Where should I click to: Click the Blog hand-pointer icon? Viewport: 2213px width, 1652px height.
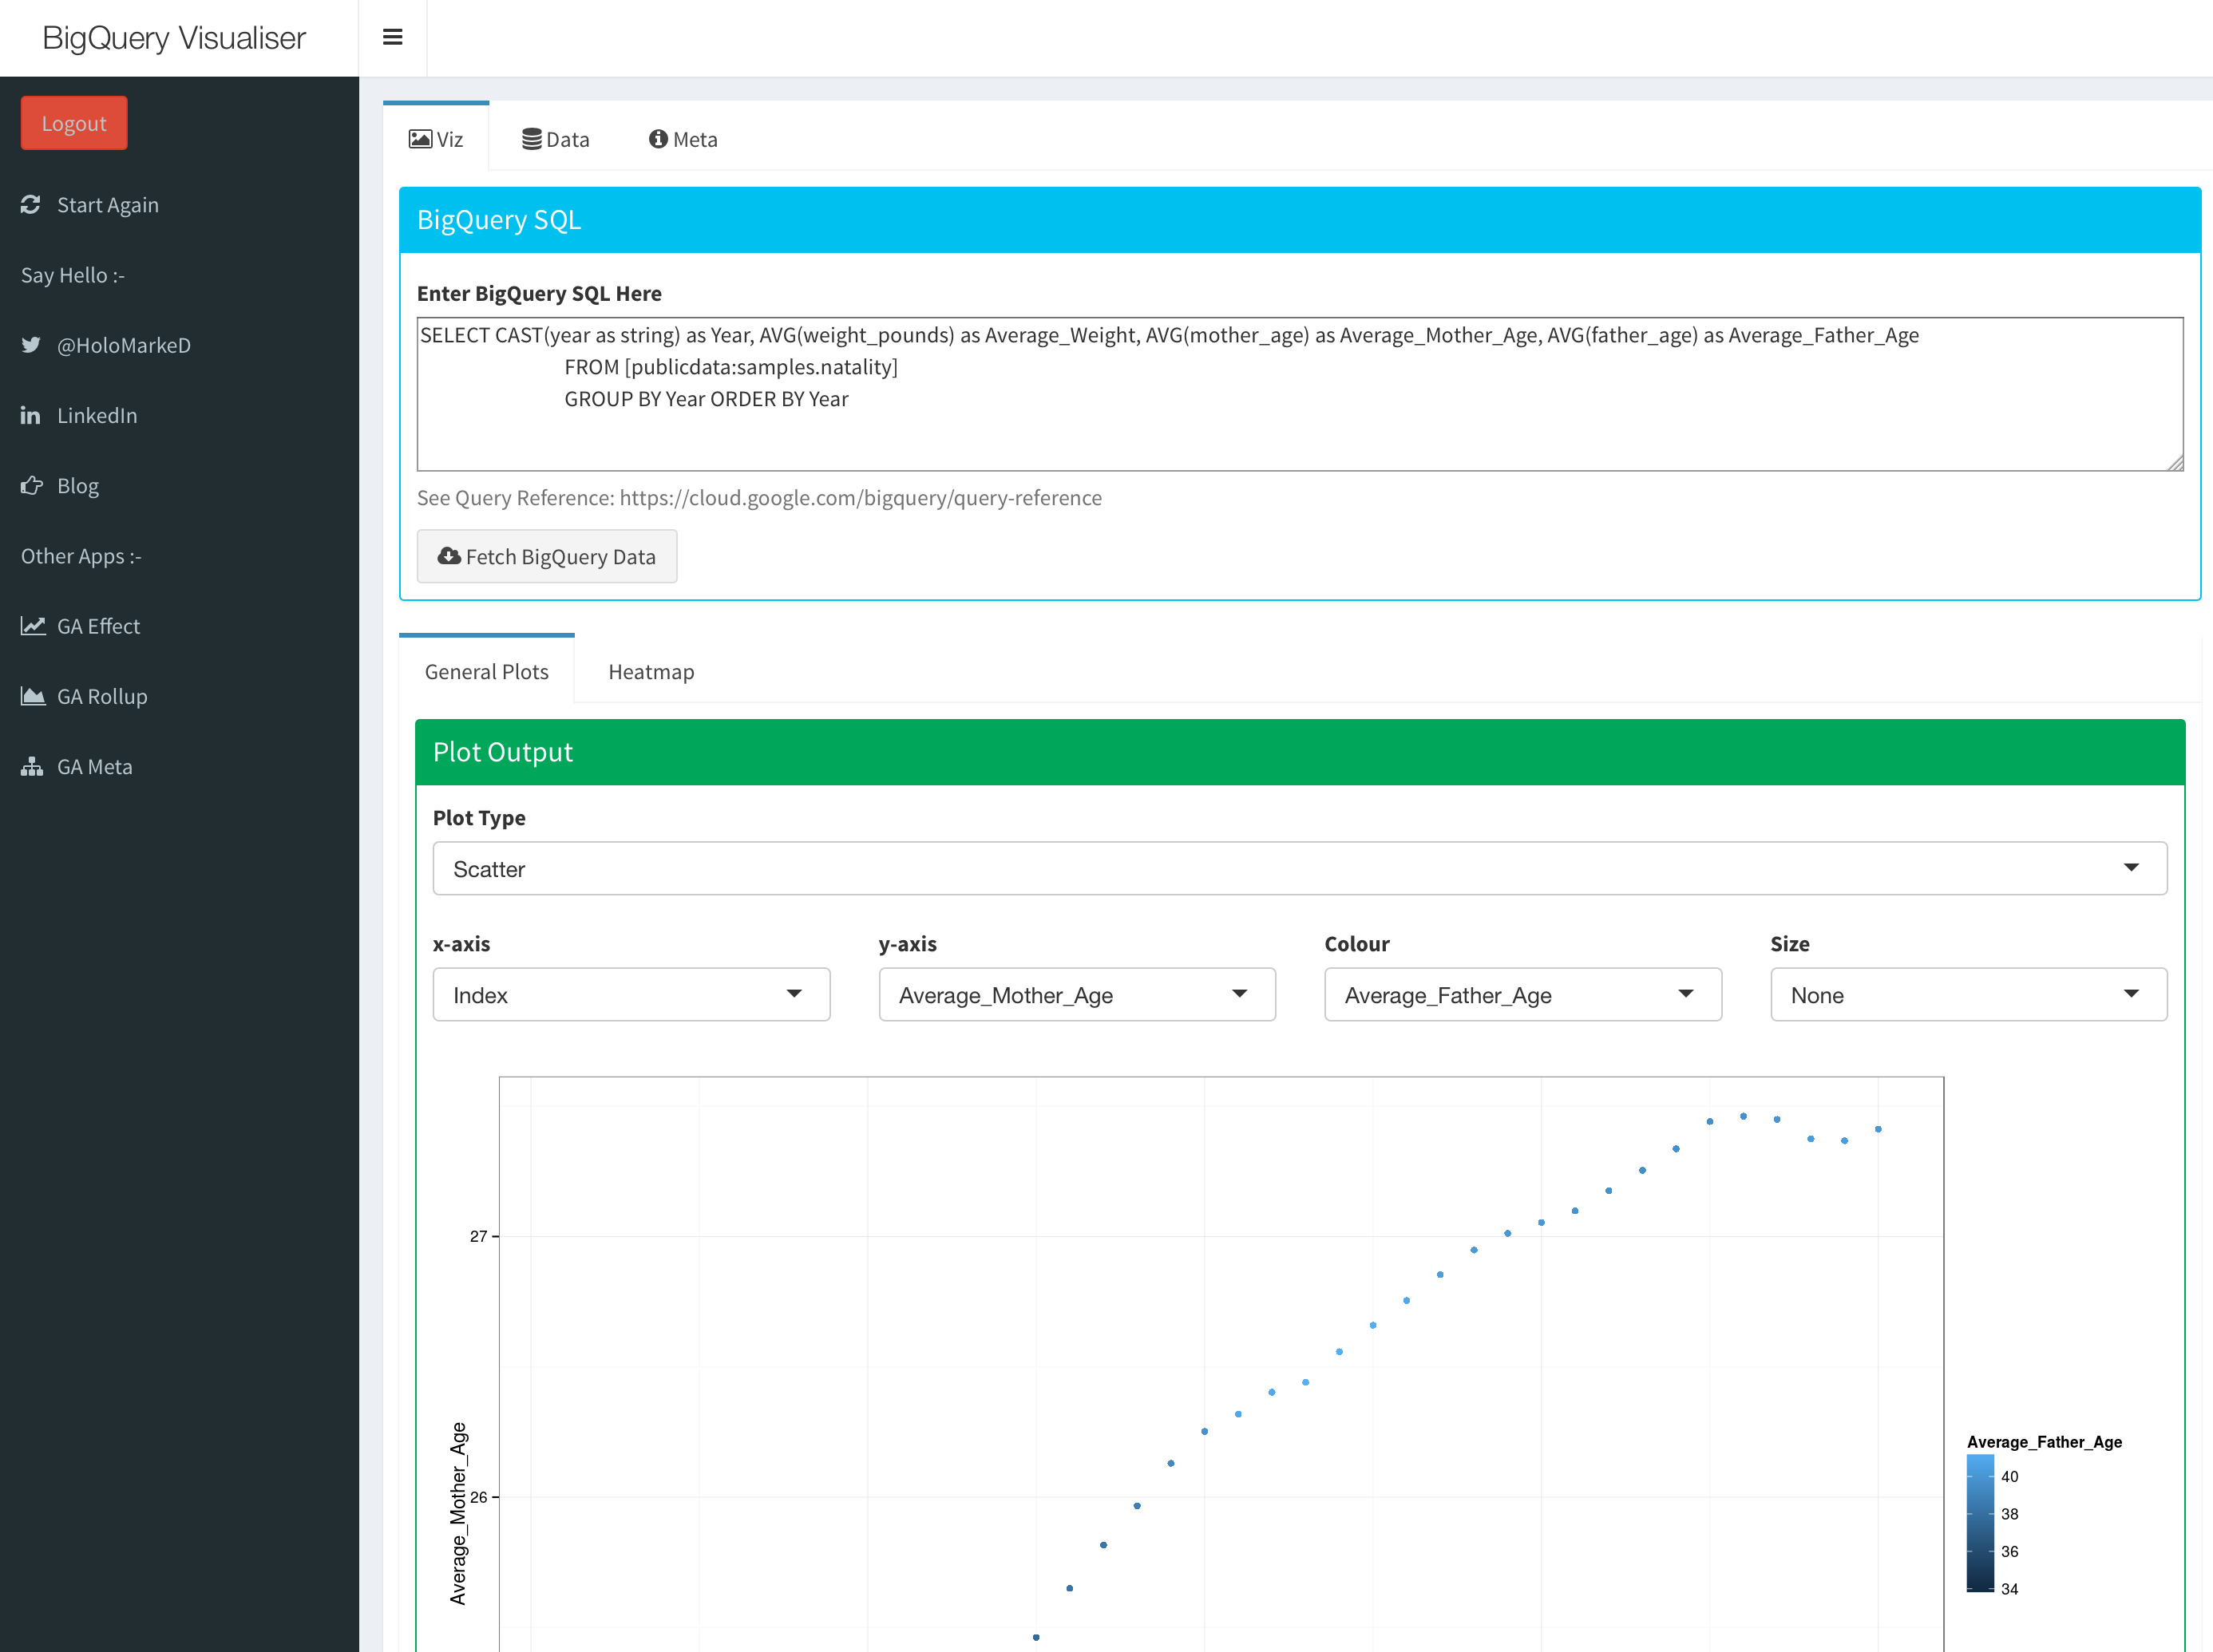(31, 486)
